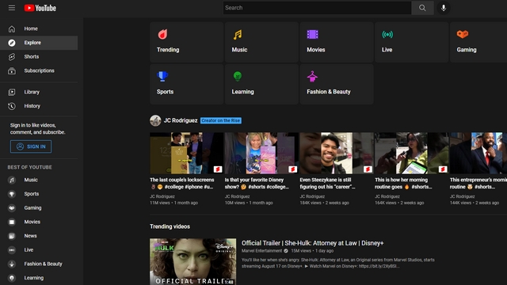This screenshot has height=285, width=507.
Task: Open Gaming category card label
Action: click(x=467, y=50)
